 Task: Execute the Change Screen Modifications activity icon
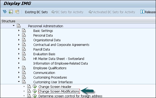coord(35,91)
